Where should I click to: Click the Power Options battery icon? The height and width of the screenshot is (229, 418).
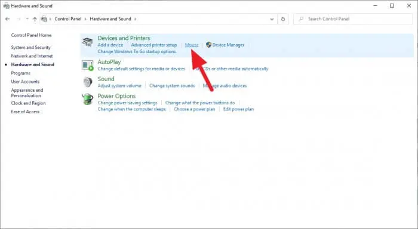click(x=87, y=99)
